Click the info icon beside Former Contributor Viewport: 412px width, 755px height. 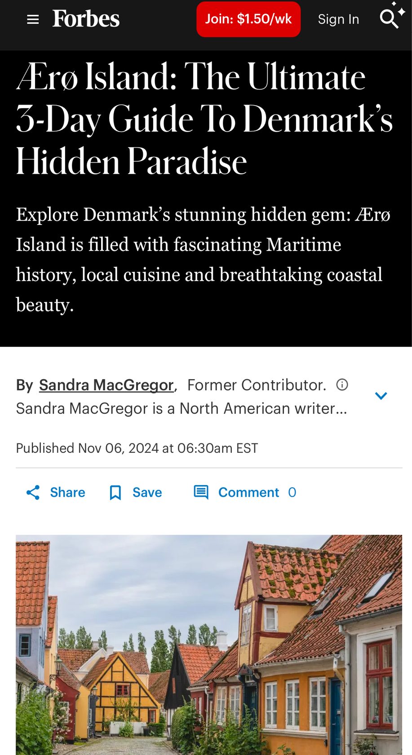(342, 385)
